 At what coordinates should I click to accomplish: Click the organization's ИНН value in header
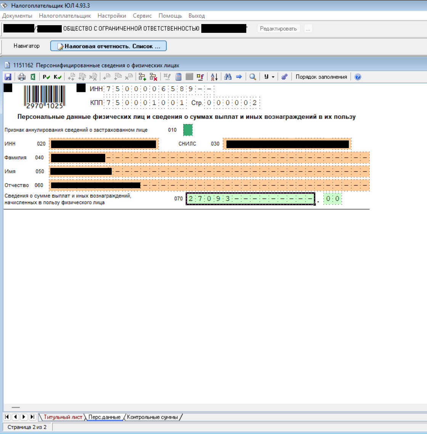(159, 89)
